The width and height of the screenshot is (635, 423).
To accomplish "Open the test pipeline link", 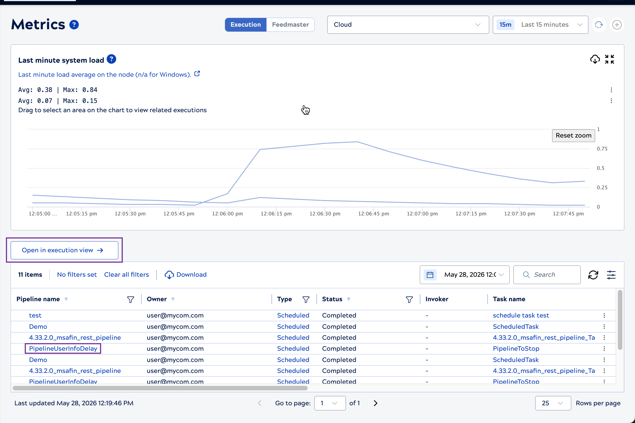I will pos(35,316).
